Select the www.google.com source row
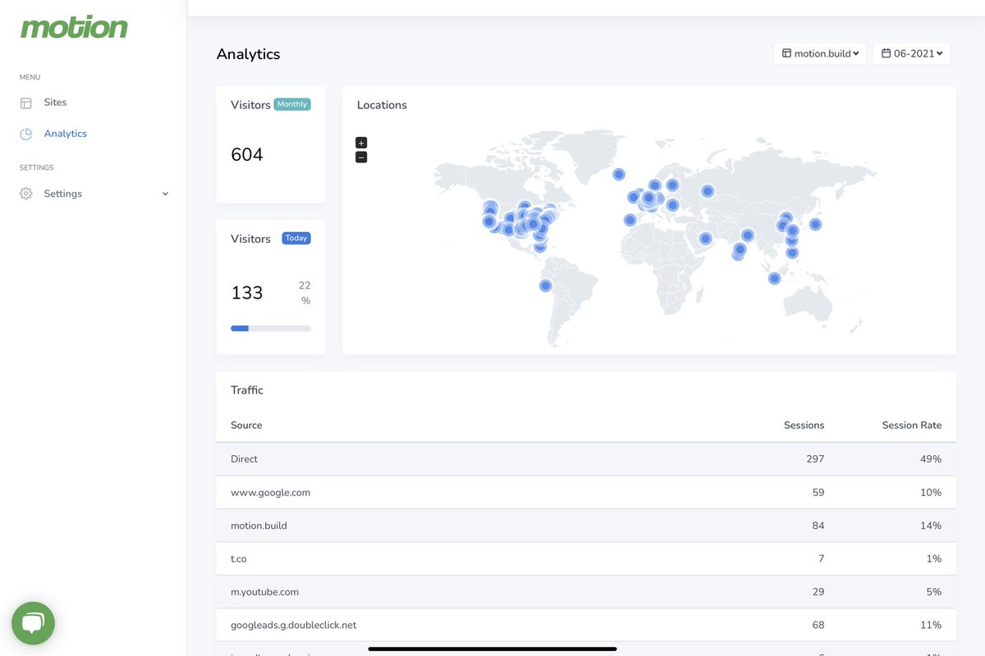The width and height of the screenshot is (985, 656). click(586, 492)
